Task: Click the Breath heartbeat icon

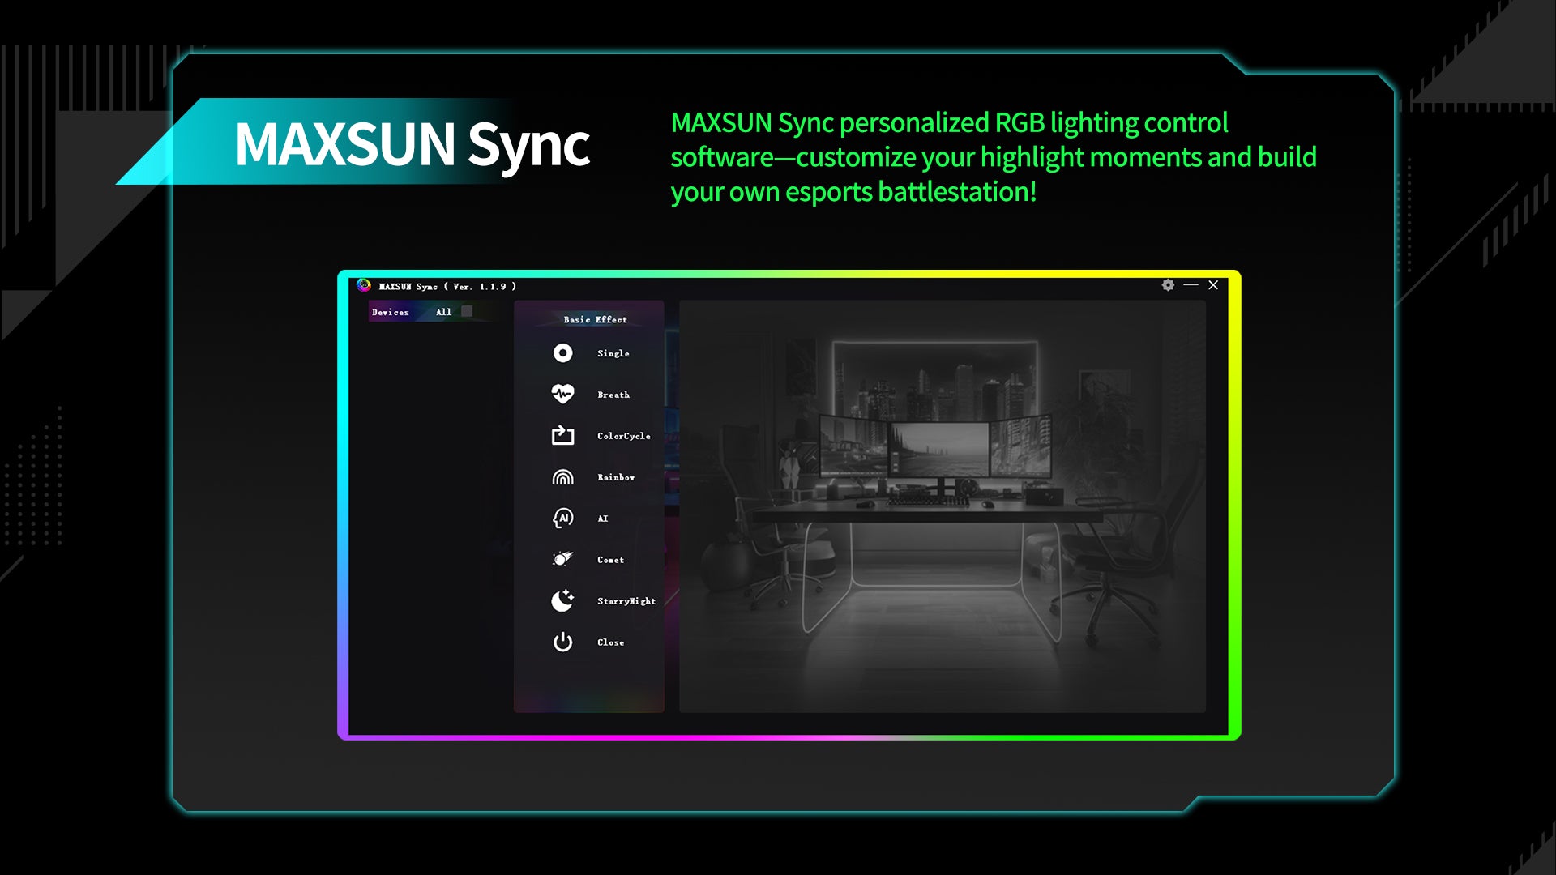Action: 562,394
